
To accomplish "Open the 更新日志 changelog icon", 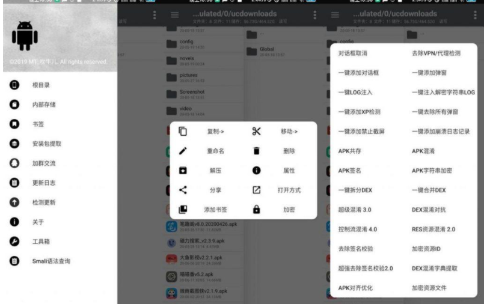I will [x=14, y=183].
